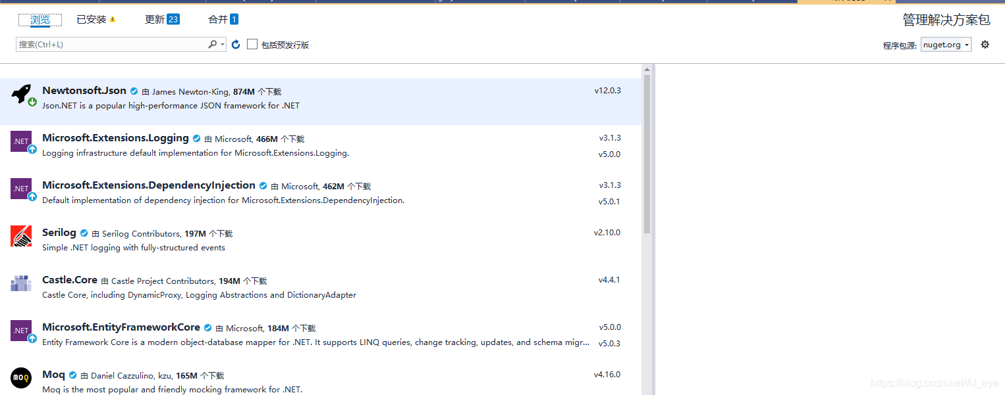Click the Serilog description 'Simple .NET logging'

pyautogui.click(x=134, y=248)
